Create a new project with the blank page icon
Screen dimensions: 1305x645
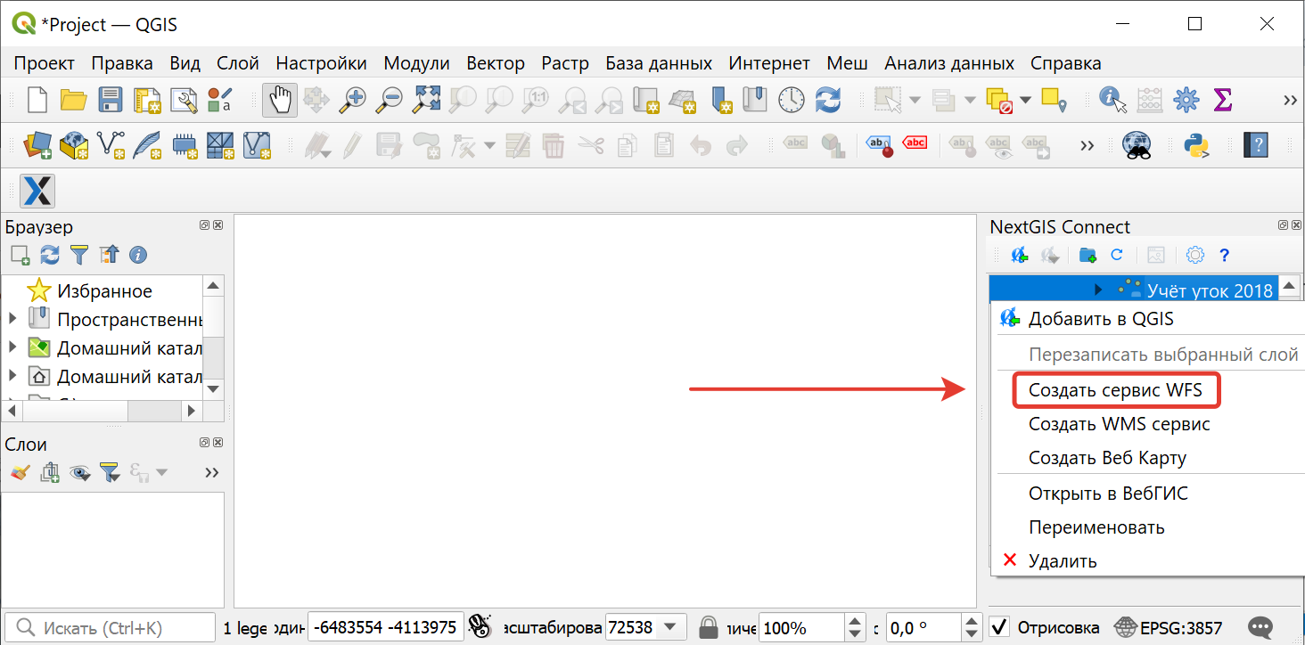[x=37, y=99]
